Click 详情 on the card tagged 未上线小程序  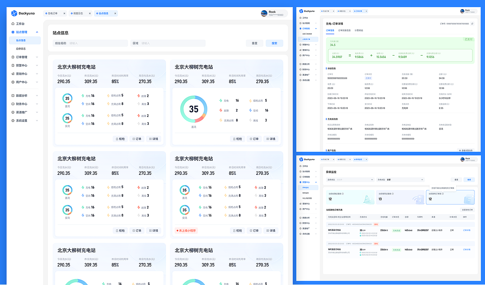click(x=271, y=230)
